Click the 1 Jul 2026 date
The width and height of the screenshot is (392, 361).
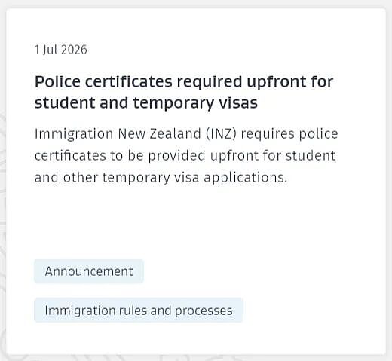pyautogui.click(x=61, y=50)
